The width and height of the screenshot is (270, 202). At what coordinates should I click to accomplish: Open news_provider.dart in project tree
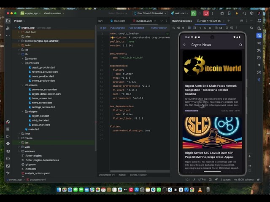[43, 76]
